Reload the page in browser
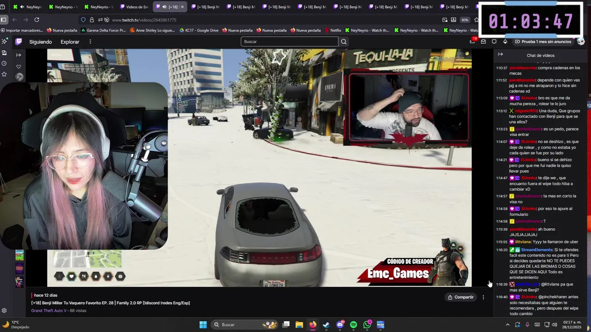The width and height of the screenshot is (591, 332). [36, 20]
